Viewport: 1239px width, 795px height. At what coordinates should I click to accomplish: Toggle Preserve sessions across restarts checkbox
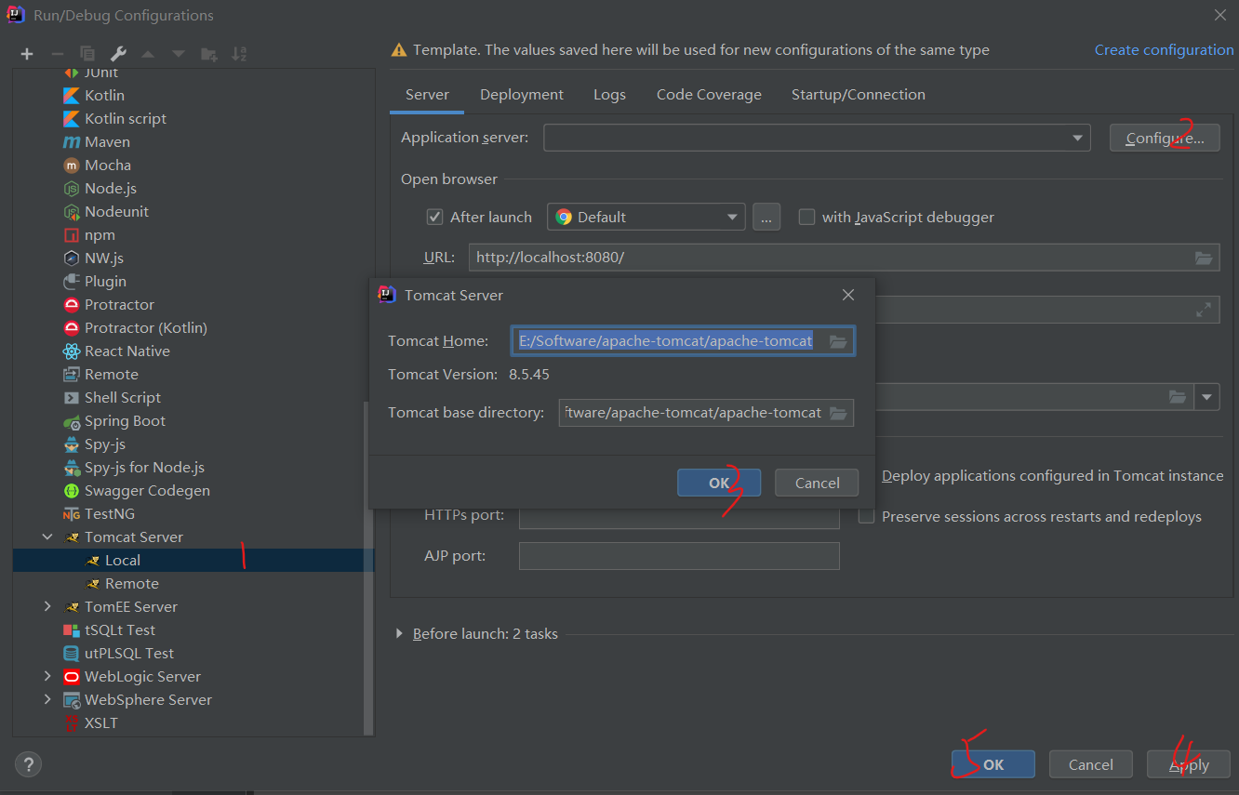click(866, 516)
